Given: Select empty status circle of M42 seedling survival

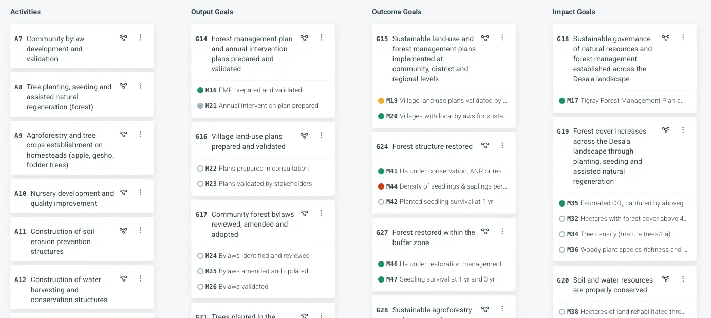Looking at the screenshot, I should click(x=381, y=202).
